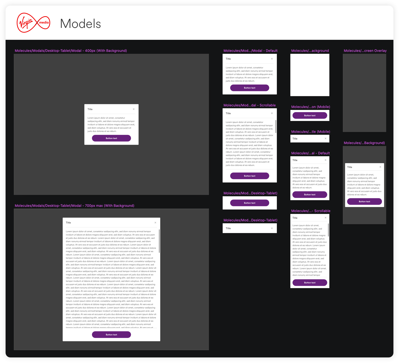Click X icon in 'dal - Scrollable' modal
The image size is (399, 363).
coord(272,113)
